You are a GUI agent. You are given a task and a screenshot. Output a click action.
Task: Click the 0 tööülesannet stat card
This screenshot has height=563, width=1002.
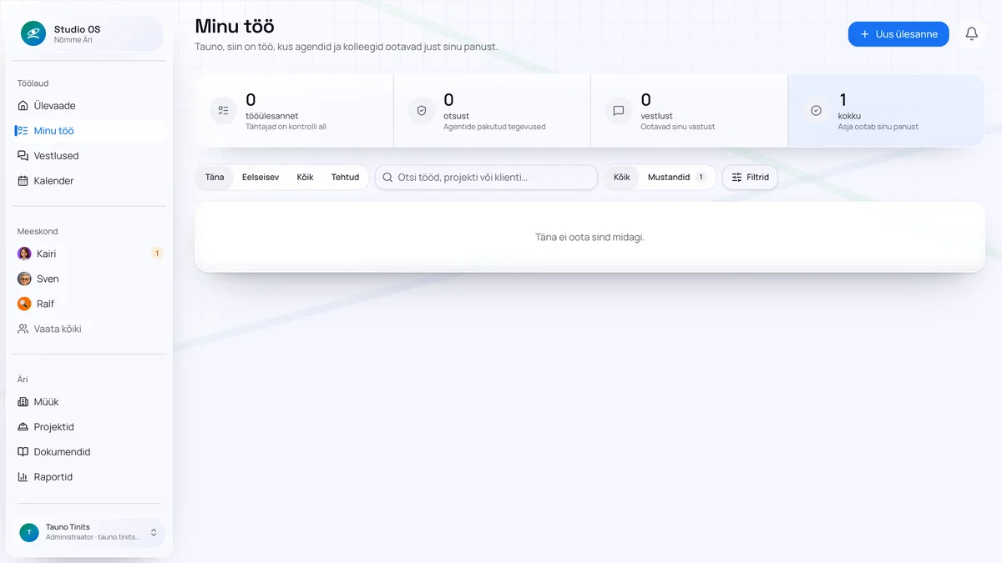(x=295, y=111)
